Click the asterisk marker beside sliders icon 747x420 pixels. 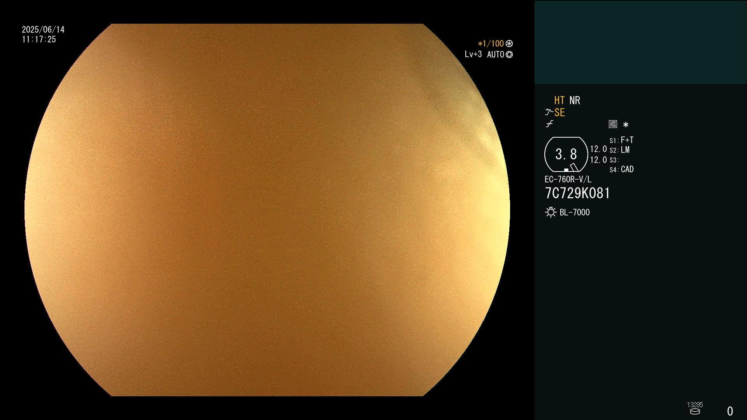[x=626, y=125]
